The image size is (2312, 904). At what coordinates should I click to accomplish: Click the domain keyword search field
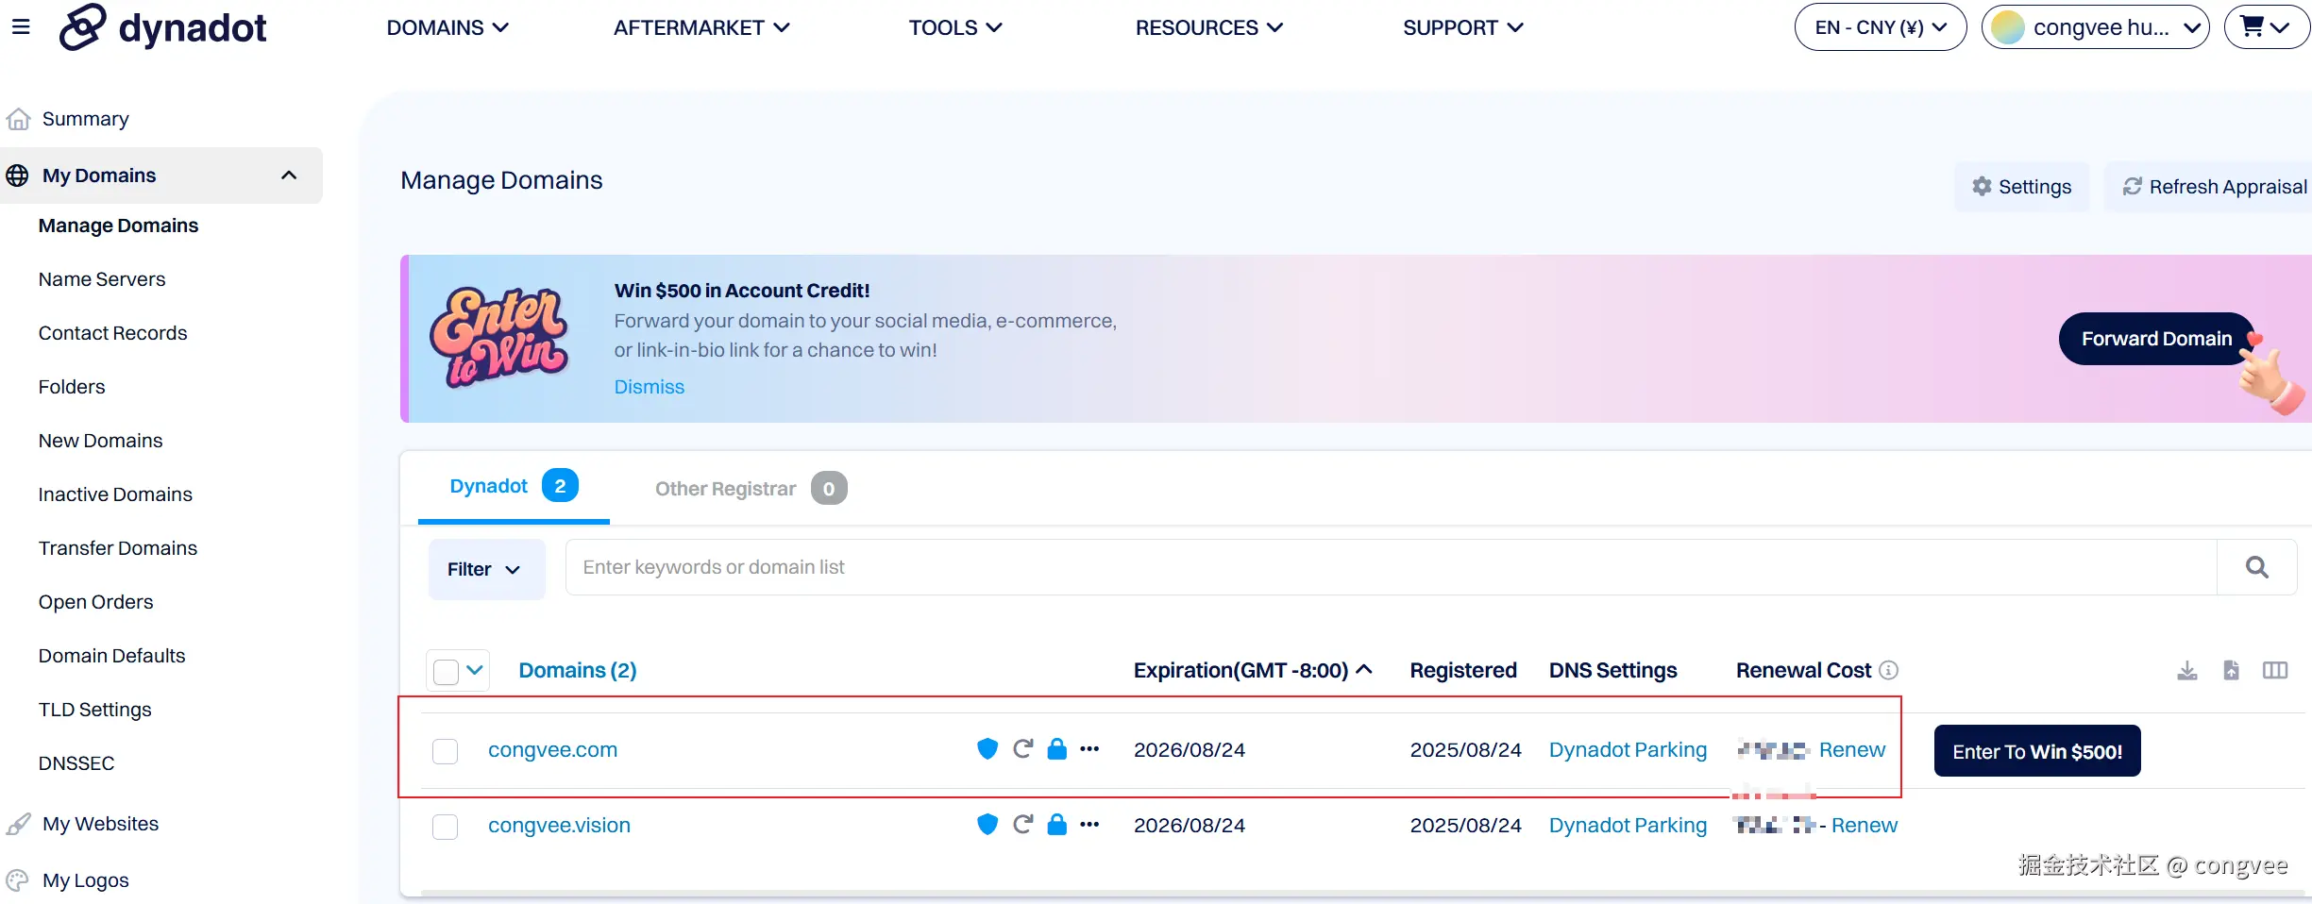tap(1390, 567)
